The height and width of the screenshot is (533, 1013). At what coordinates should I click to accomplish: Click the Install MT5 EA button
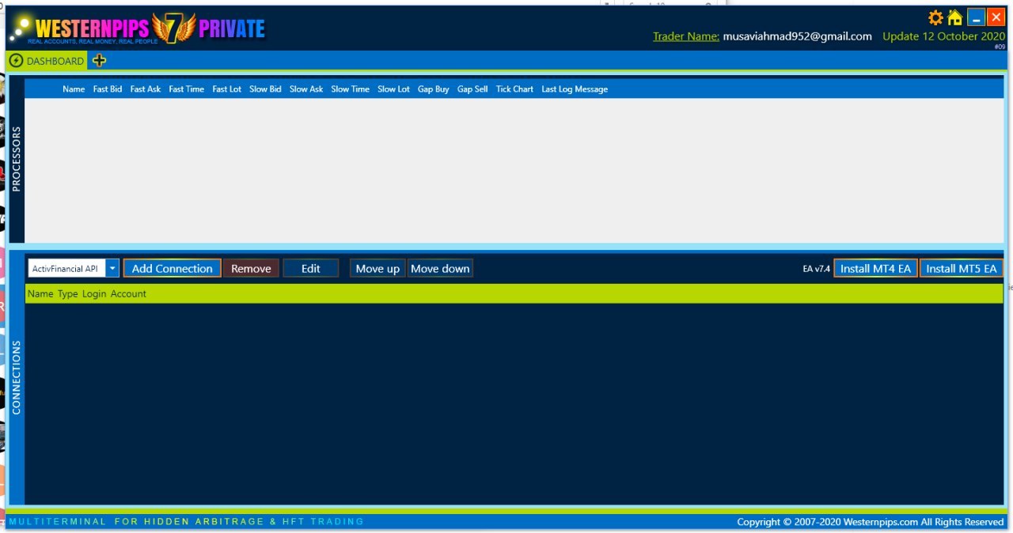(962, 269)
